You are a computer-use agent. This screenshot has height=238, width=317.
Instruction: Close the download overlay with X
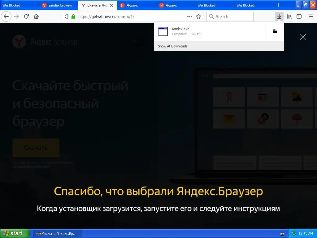[x=303, y=37]
